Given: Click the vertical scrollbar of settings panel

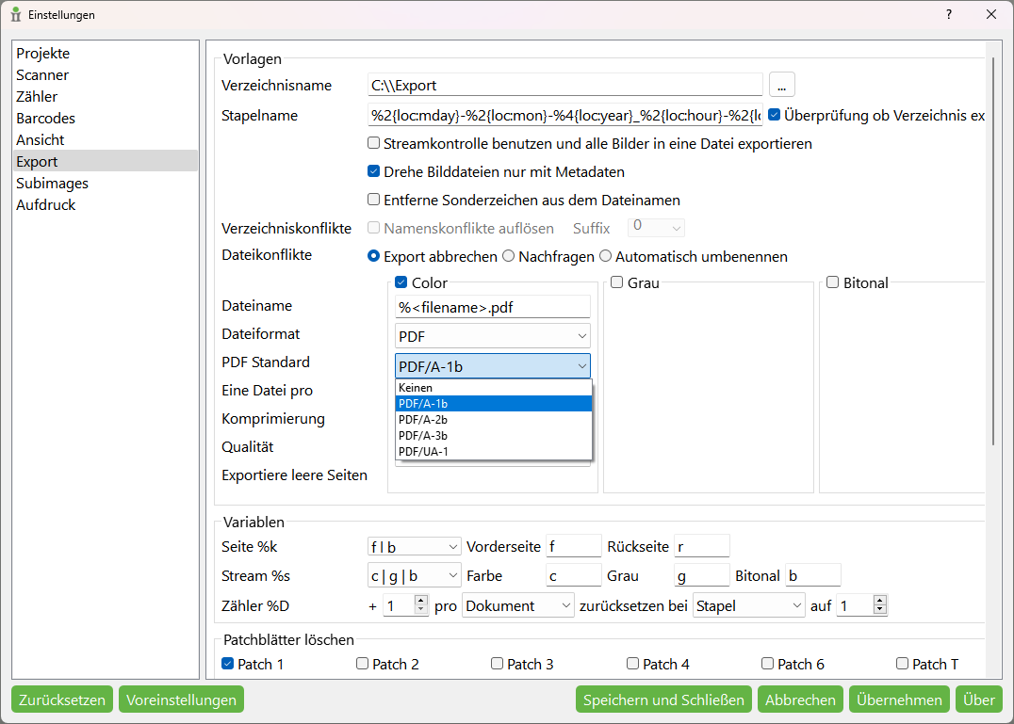Looking at the screenshot, I should (993, 250).
